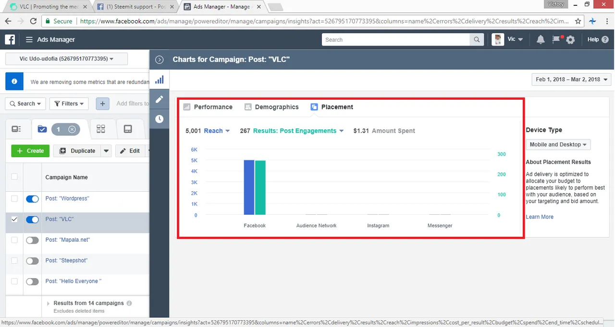Switch to account overview tab icon
Image resolution: width=615 pixels, height=327 pixels.
(16, 129)
